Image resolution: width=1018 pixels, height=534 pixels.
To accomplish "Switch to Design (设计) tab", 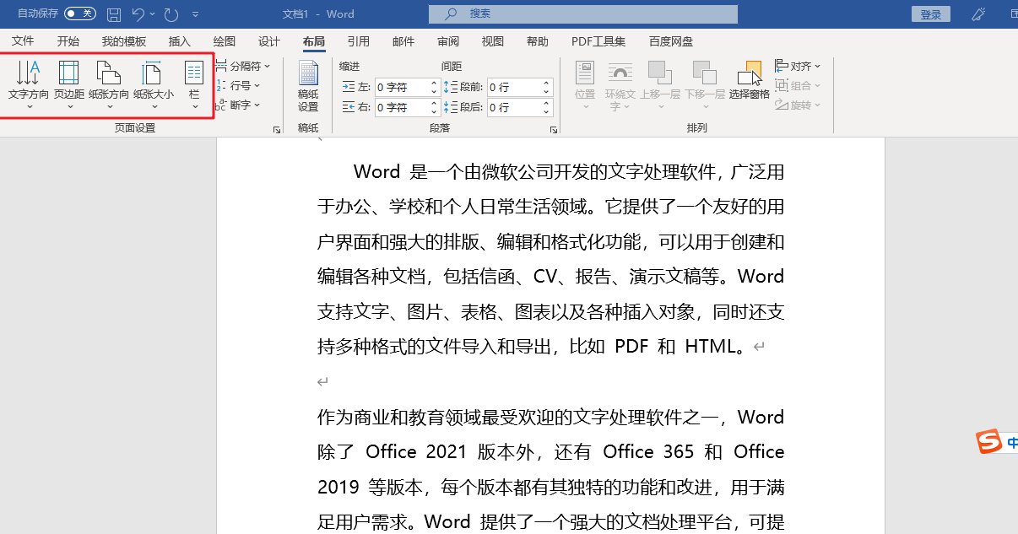I will (x=269, y=41).
